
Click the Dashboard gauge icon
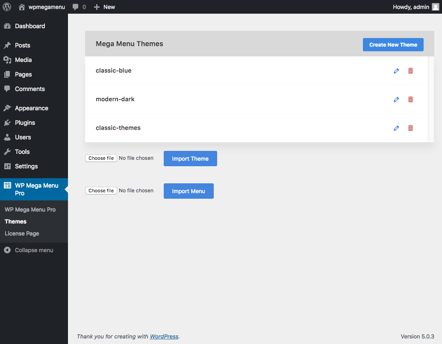(x=7, y=26)
